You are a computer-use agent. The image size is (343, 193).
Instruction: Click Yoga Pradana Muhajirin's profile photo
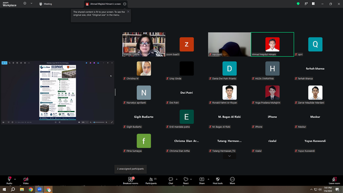[x=272, y=93]
